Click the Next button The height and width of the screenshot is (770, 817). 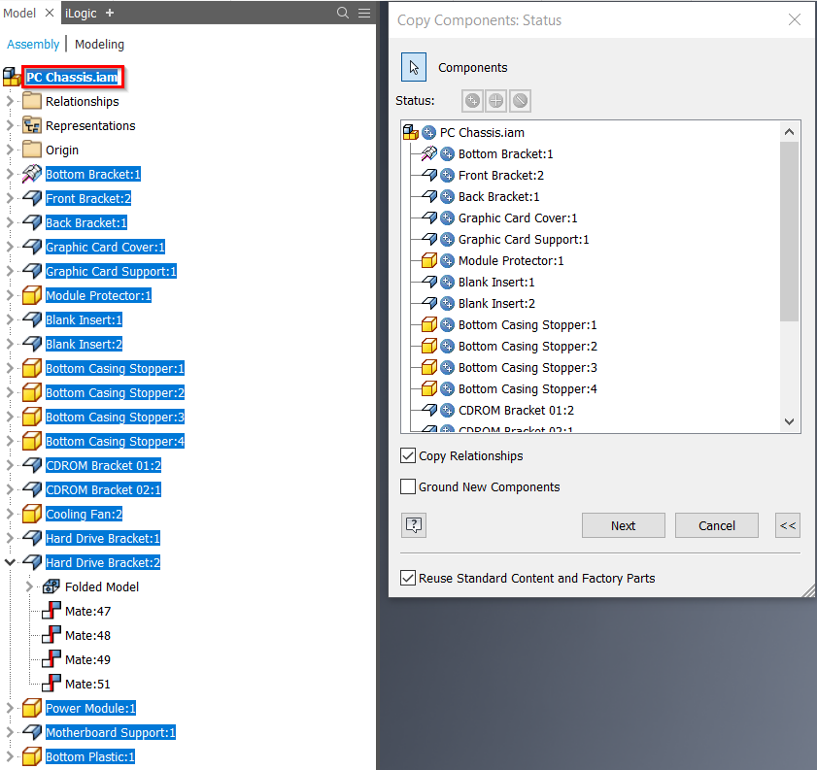coord(623,524)
